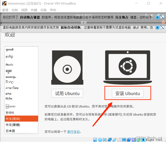This screenshot has width=166, height=142.
Task: Open the 设备 menu
Action: point(44,10)
